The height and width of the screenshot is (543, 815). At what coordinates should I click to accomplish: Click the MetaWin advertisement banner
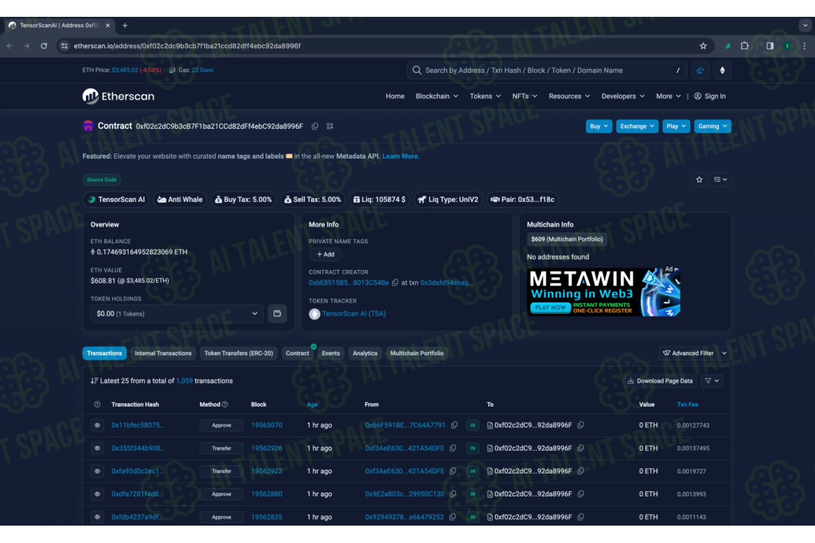604,292
